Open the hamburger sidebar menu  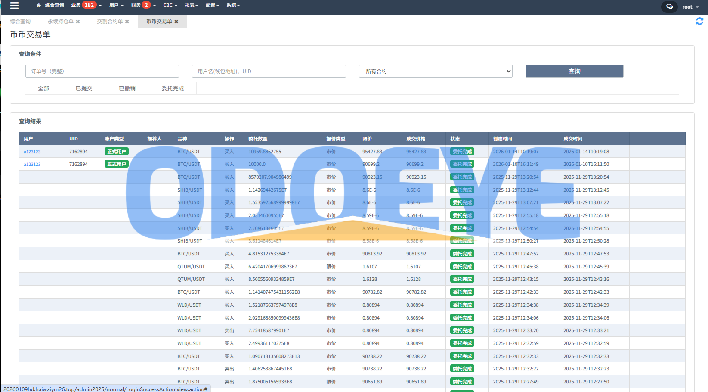click(x=14, y=6)
